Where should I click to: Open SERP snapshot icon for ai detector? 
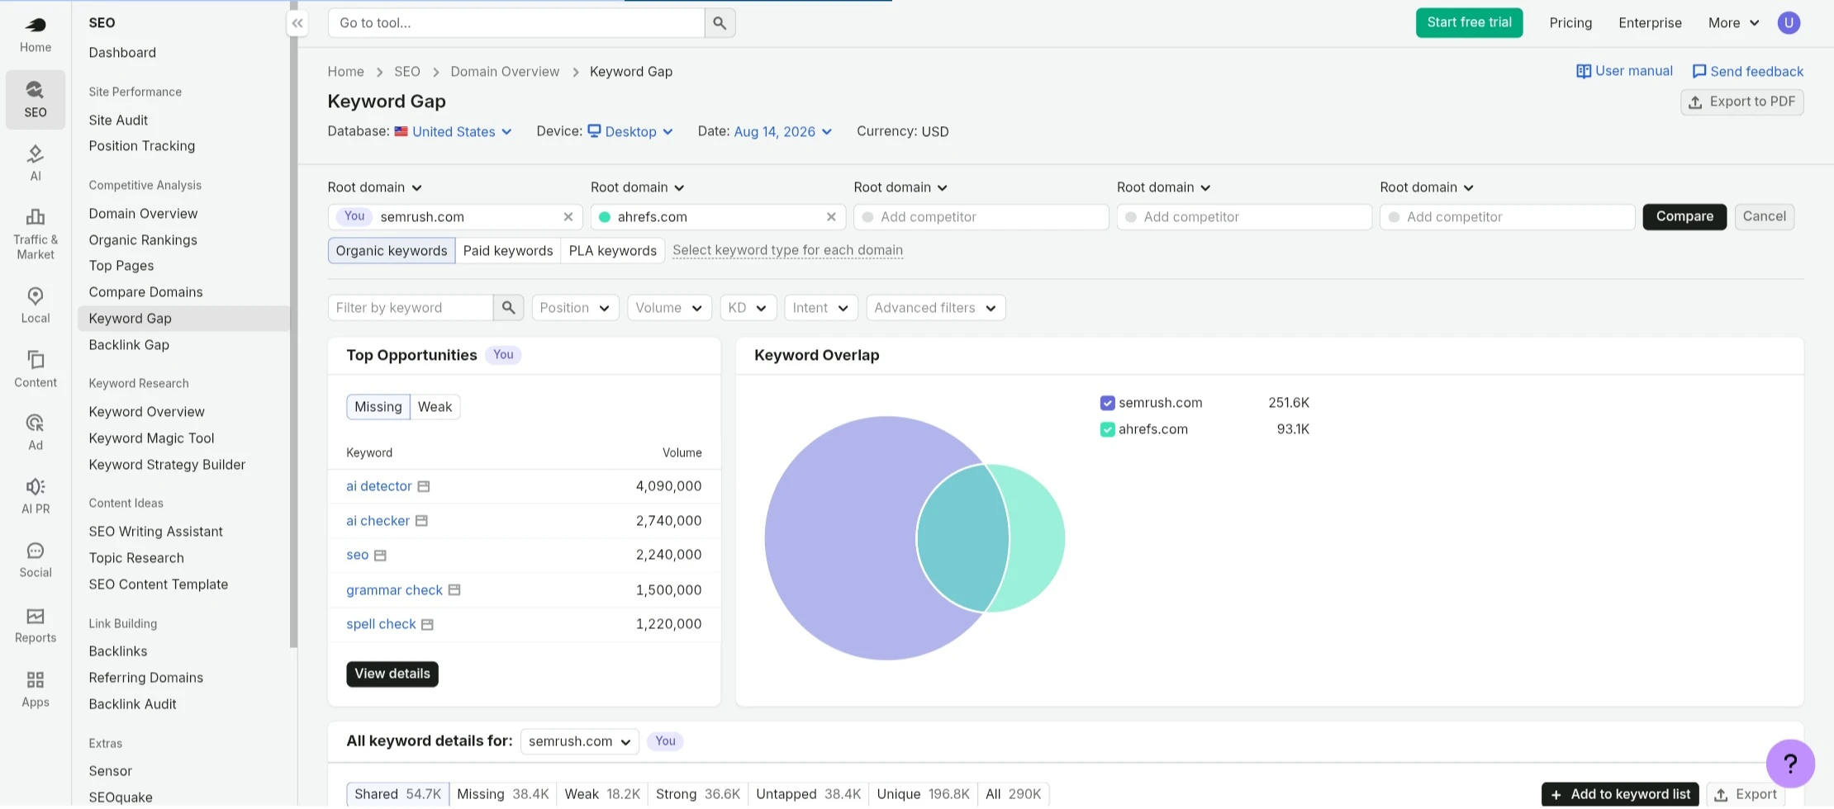424,486
